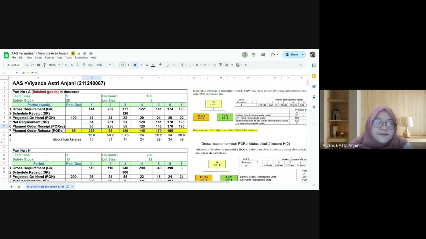
Task: Open the table/filter views dropdown
Action: [x=239, y=65]
